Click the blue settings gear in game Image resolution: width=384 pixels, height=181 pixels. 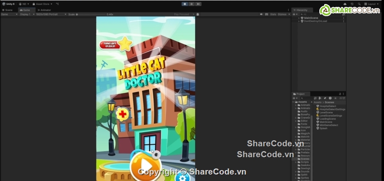coord(183,177)
